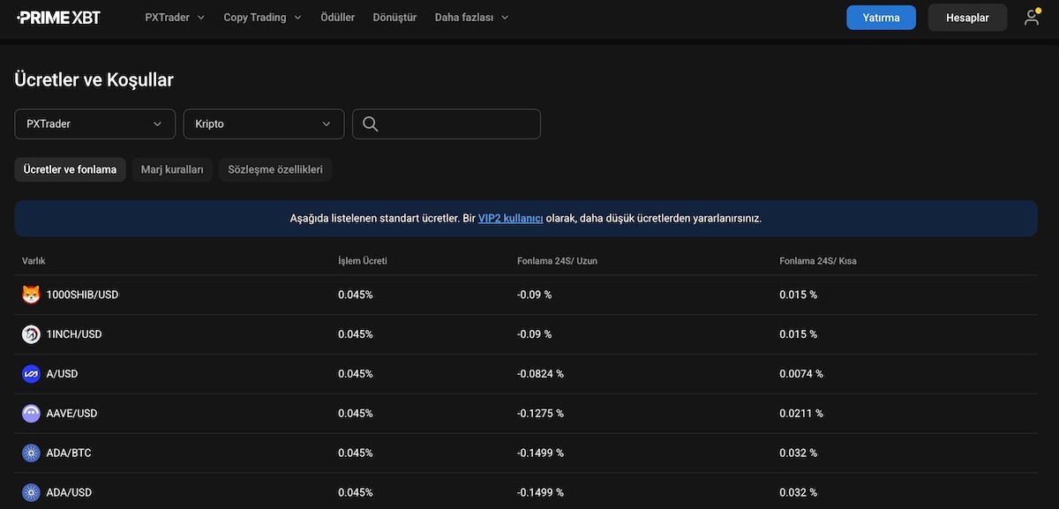Switch to the Marj kuralları tab
The image size is (1059, 509).
click(172, 169)
